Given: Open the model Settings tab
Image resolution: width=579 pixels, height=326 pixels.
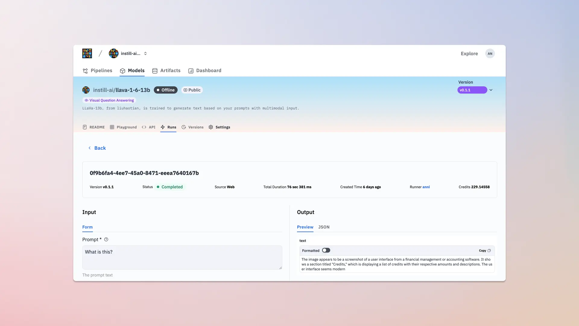Looking at the screenshot, I should click(219, 127).
